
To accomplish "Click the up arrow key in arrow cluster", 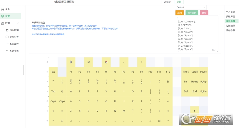I will click(195, 111).
